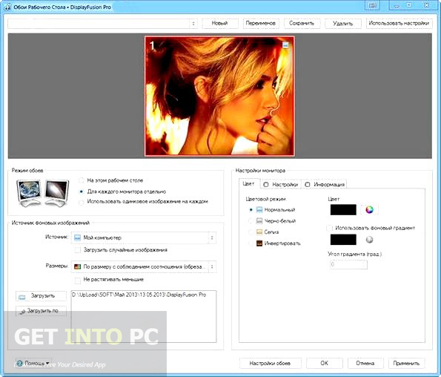Click the image path text field

click(x=144, y=316)
